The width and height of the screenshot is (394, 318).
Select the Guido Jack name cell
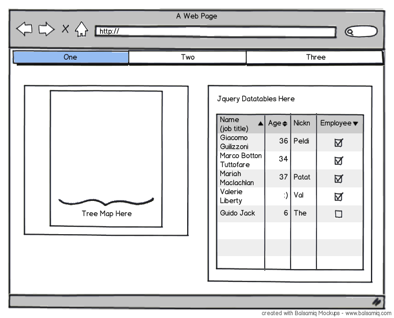point(241,213)
